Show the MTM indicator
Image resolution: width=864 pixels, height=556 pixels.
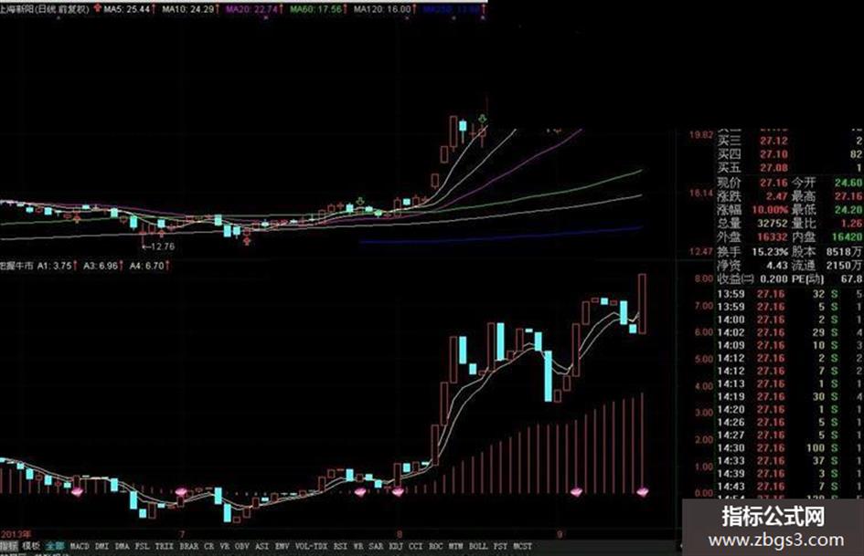click(455, 546)
